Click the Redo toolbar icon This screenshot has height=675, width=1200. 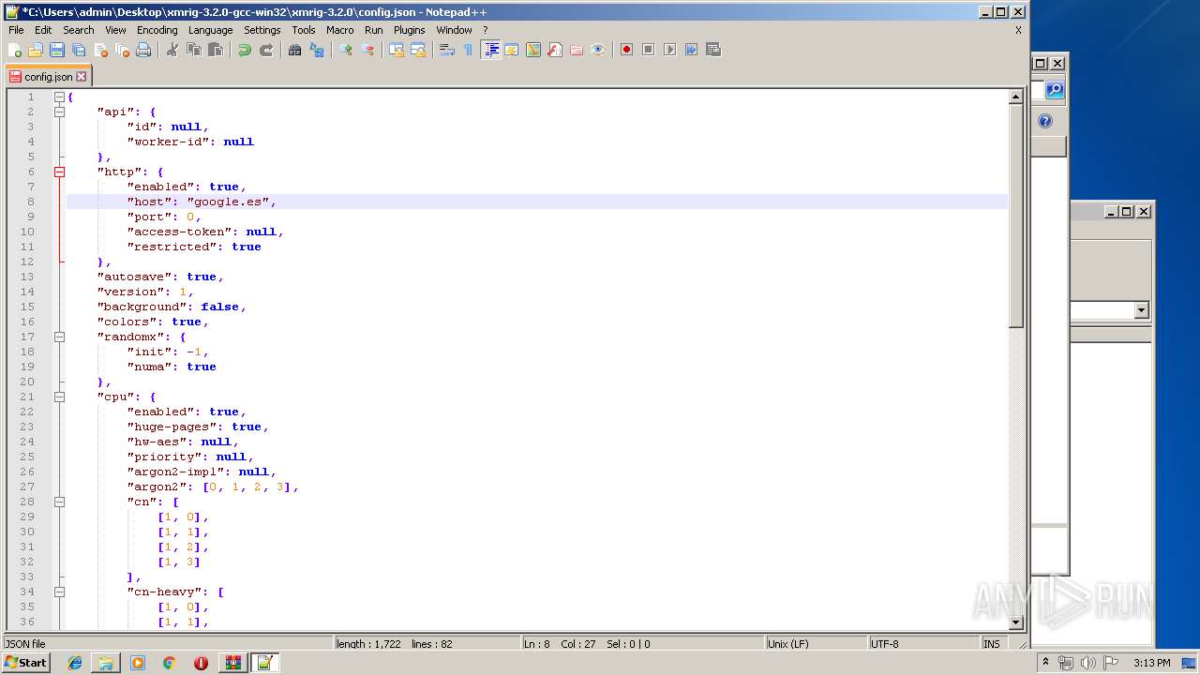click(265, 50)
